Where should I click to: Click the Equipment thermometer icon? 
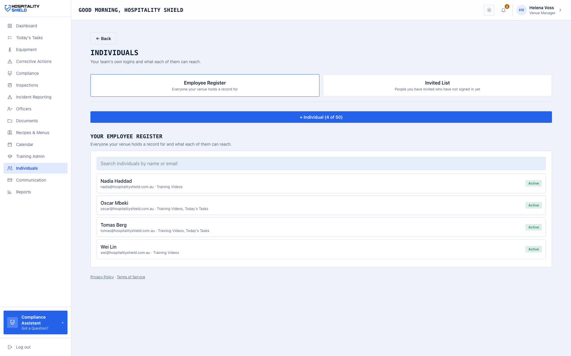tap(10, 50)
